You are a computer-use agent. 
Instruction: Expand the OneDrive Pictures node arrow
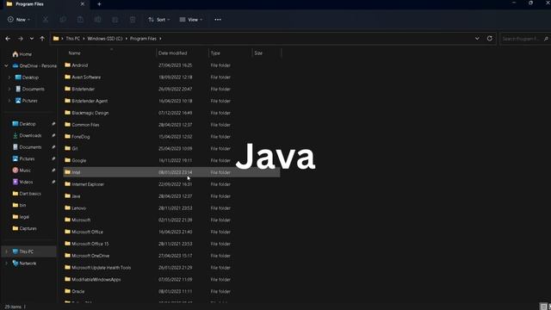[9, 101]
